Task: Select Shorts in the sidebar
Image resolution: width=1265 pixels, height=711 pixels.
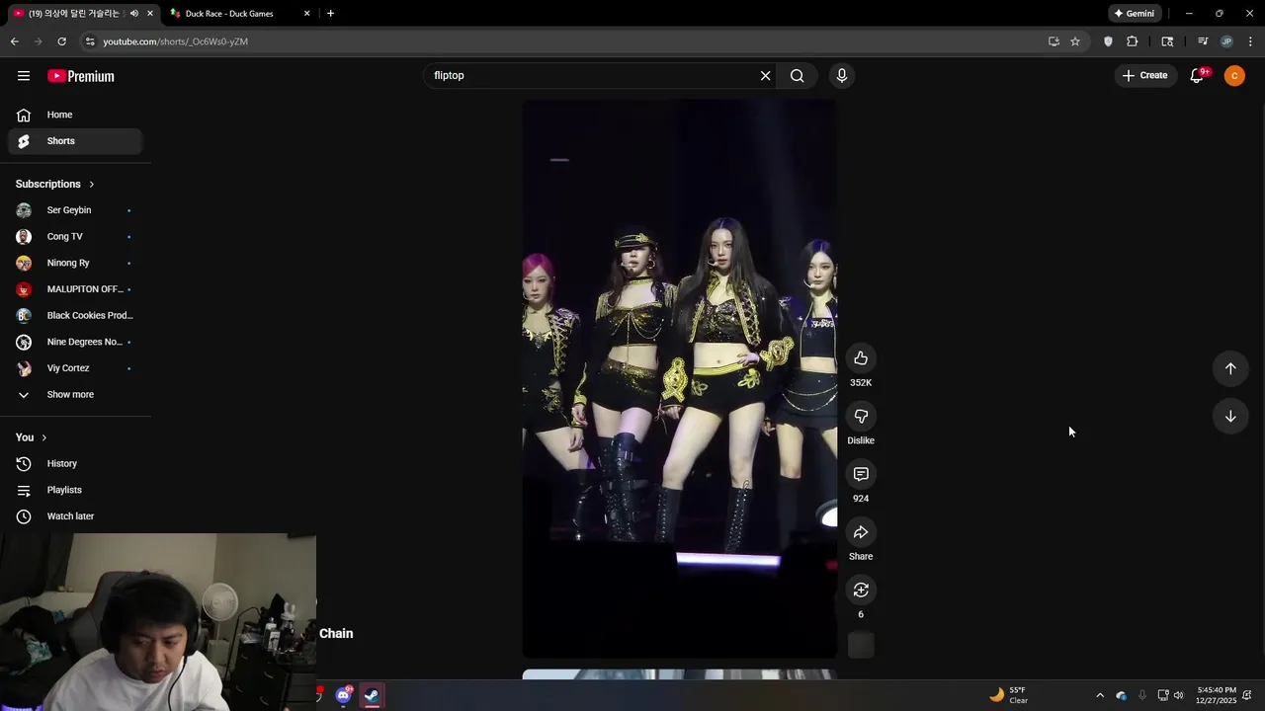Action: [75, 141]
